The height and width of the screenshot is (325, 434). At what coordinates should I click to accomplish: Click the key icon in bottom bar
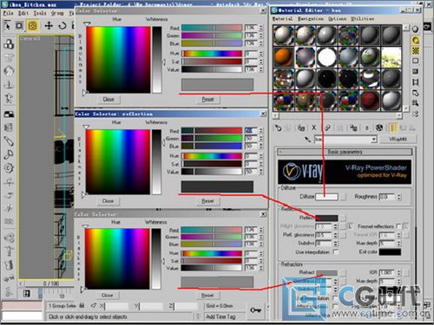[x=256, y=310]
